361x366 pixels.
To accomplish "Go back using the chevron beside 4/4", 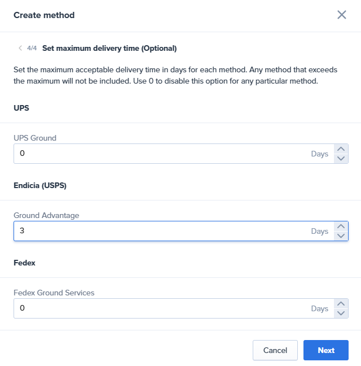I will 20,48.
